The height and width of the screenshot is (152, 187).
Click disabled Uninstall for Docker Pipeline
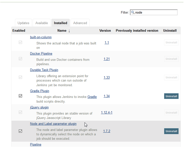pos(171,59)
